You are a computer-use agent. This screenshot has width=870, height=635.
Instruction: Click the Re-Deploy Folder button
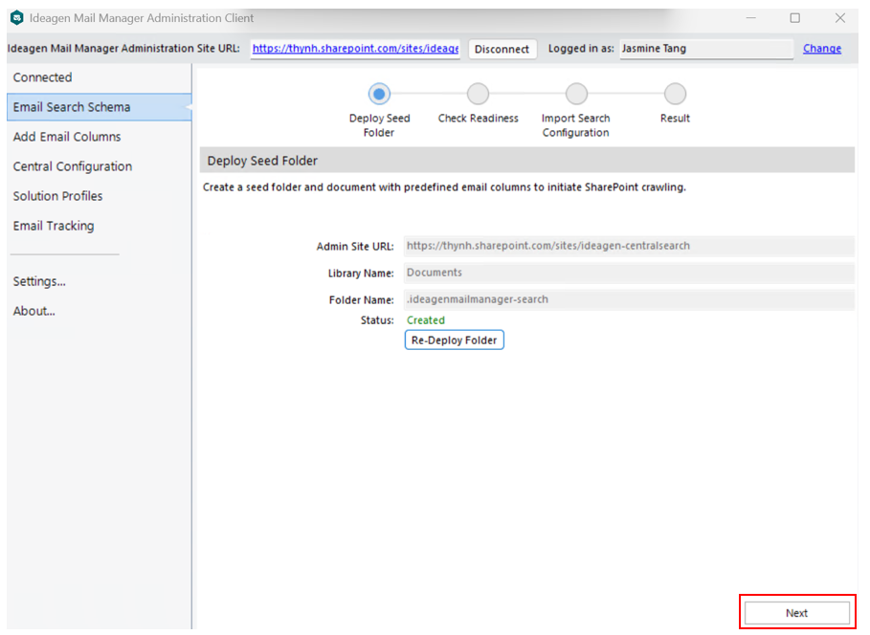click(x=455, y=339)
